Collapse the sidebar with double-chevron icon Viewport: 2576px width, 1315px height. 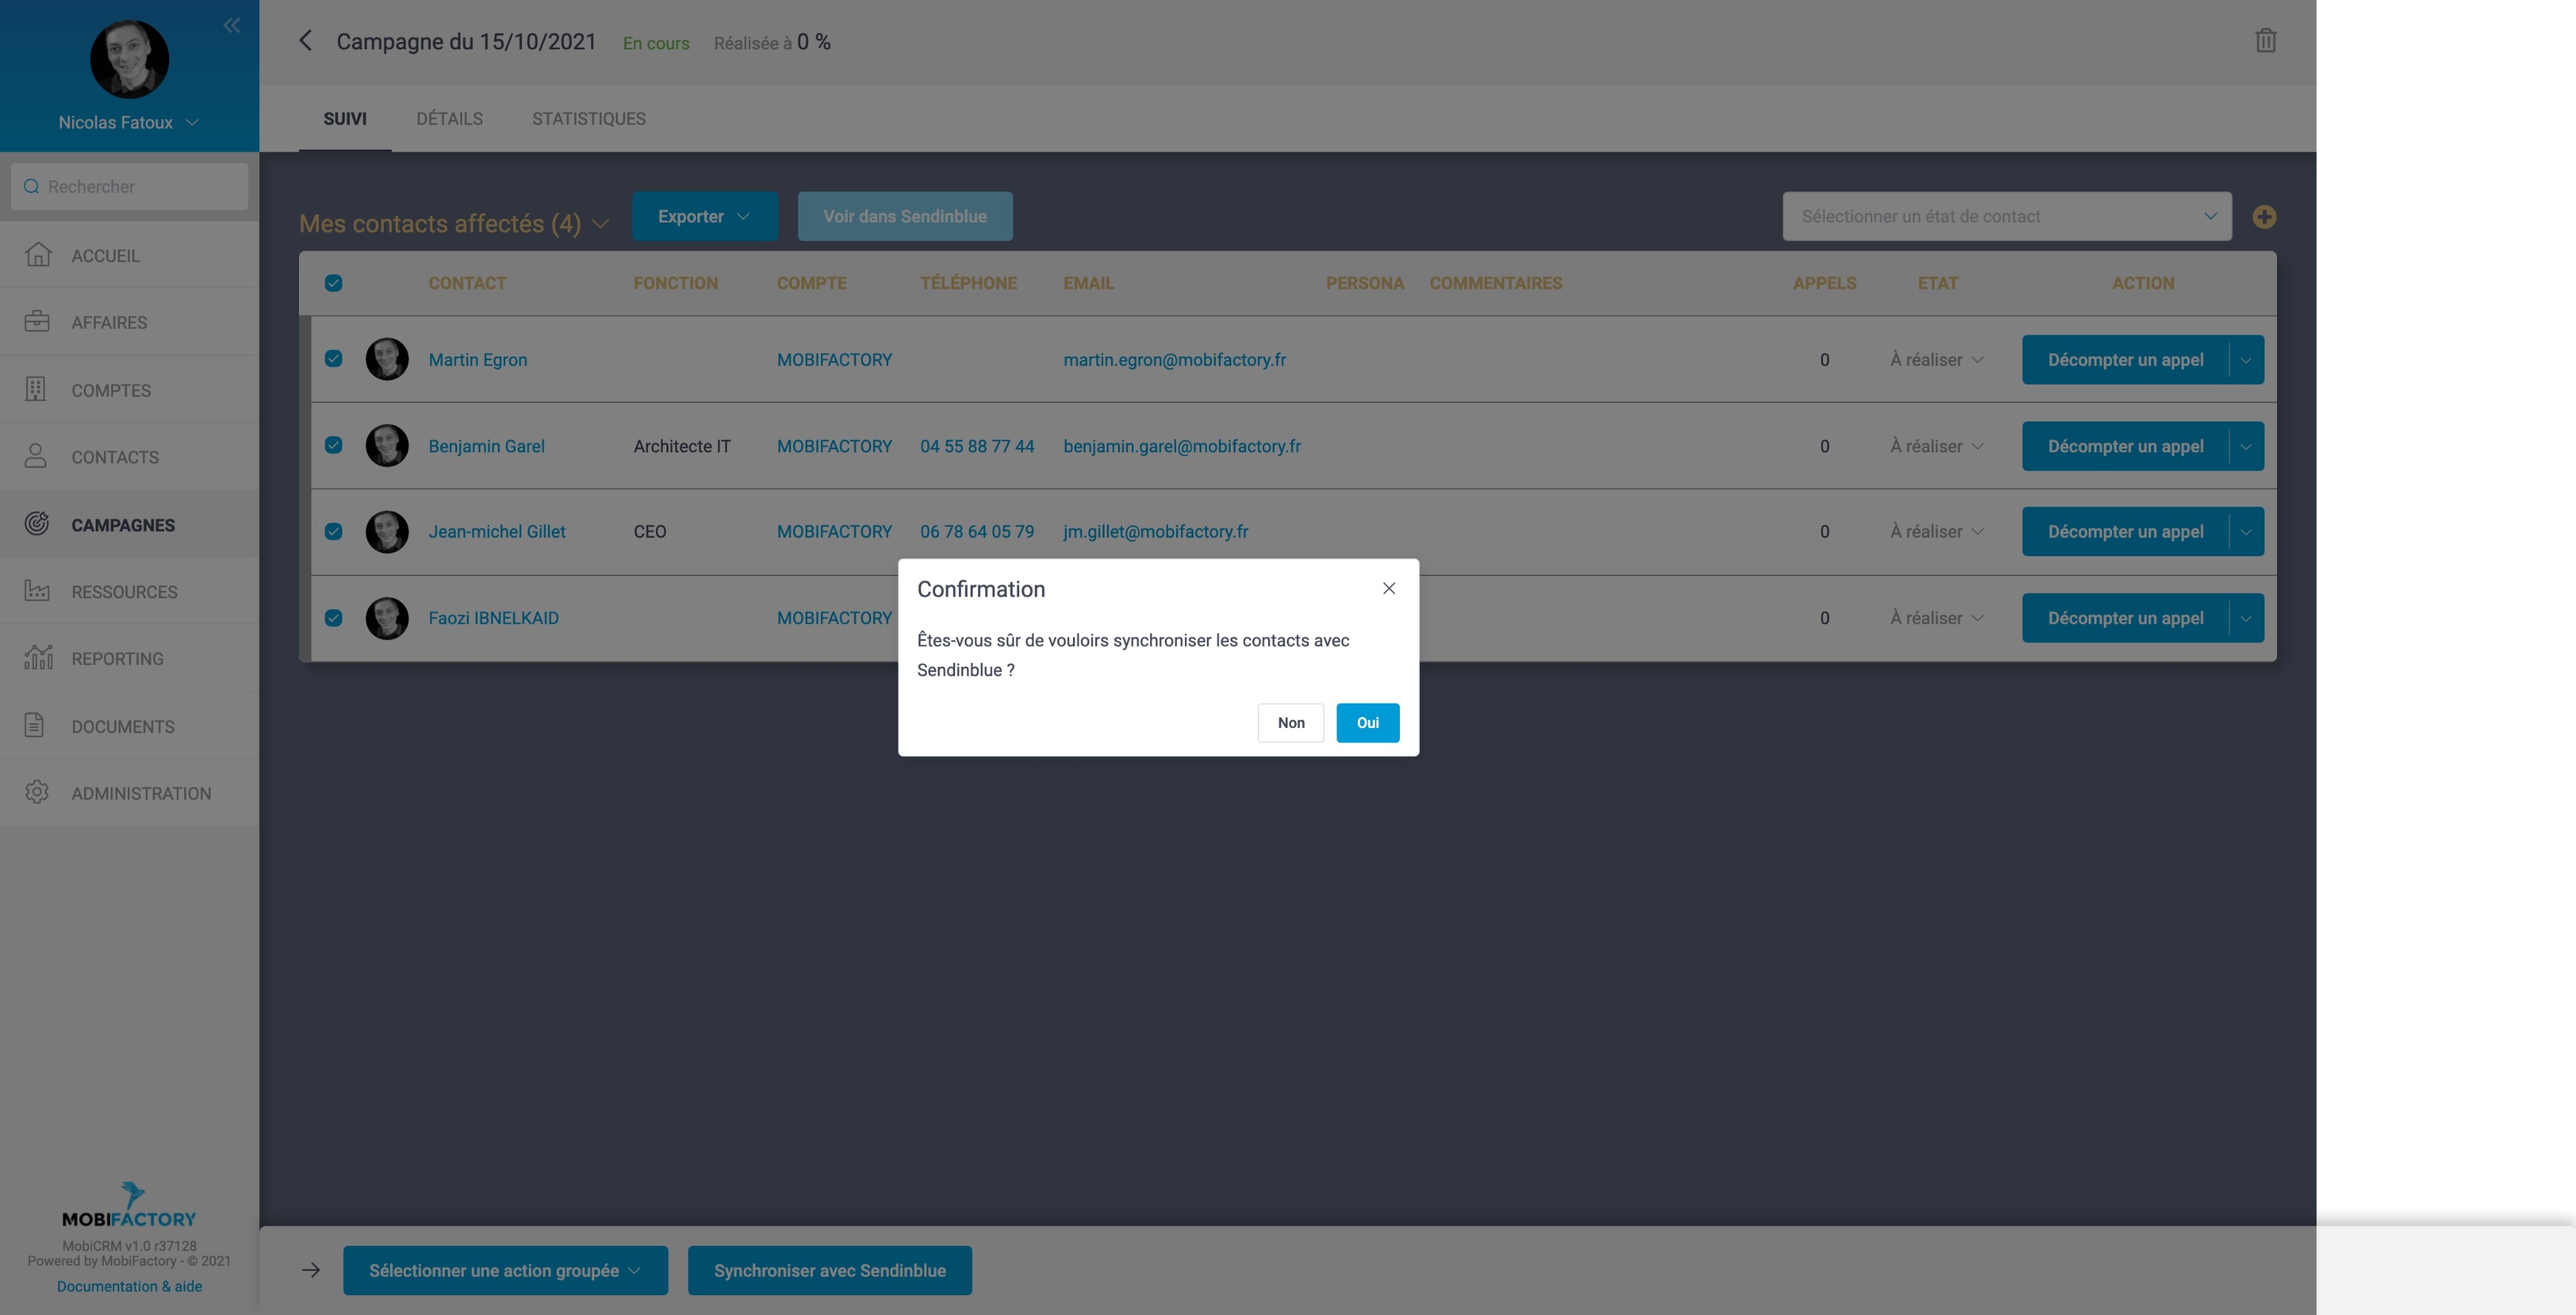coord(231,26)
